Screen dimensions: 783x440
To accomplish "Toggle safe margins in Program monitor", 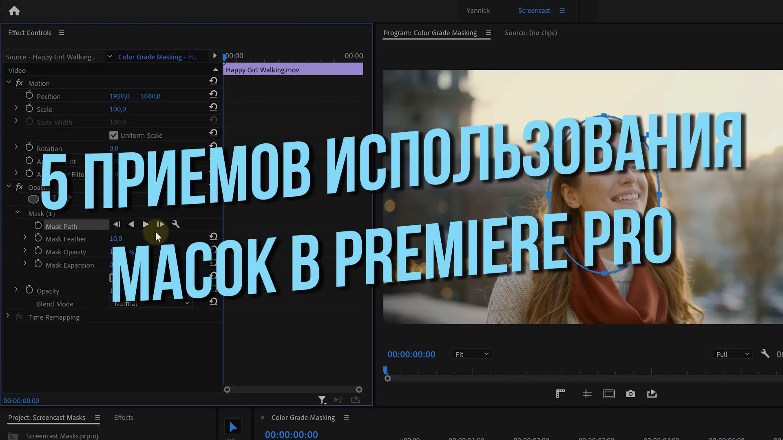I will tap(609, 394).
